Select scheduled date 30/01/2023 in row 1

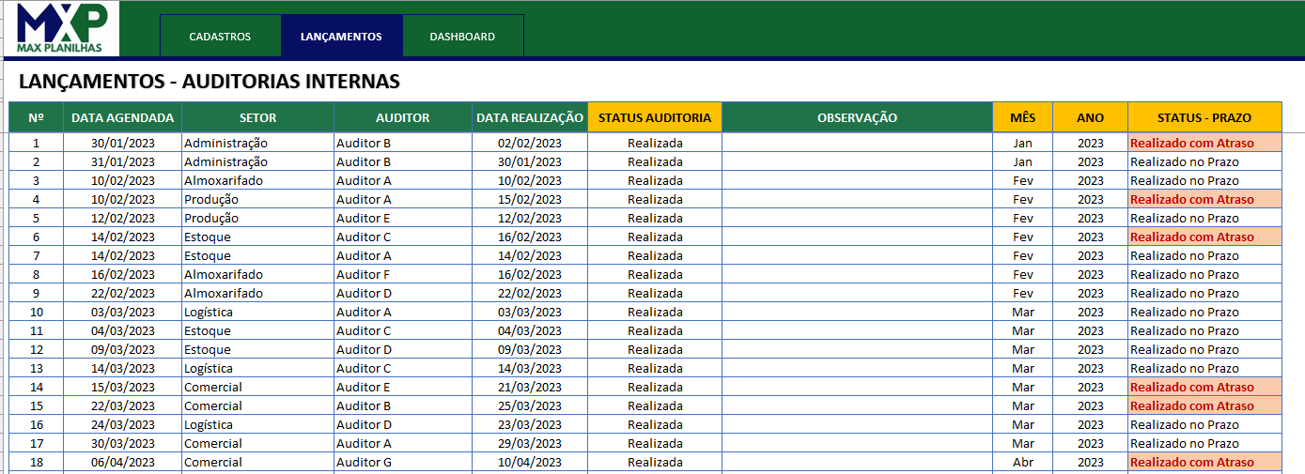click(x=123, y=143)
